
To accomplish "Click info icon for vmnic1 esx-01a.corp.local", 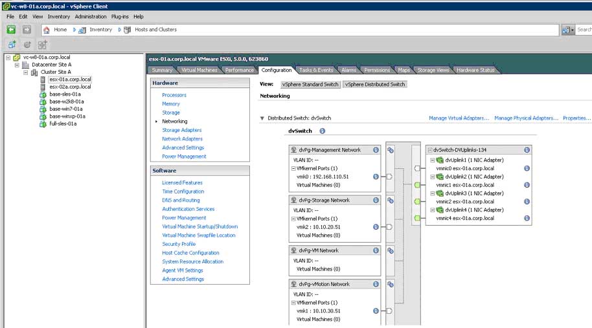I will pos(527,185).
